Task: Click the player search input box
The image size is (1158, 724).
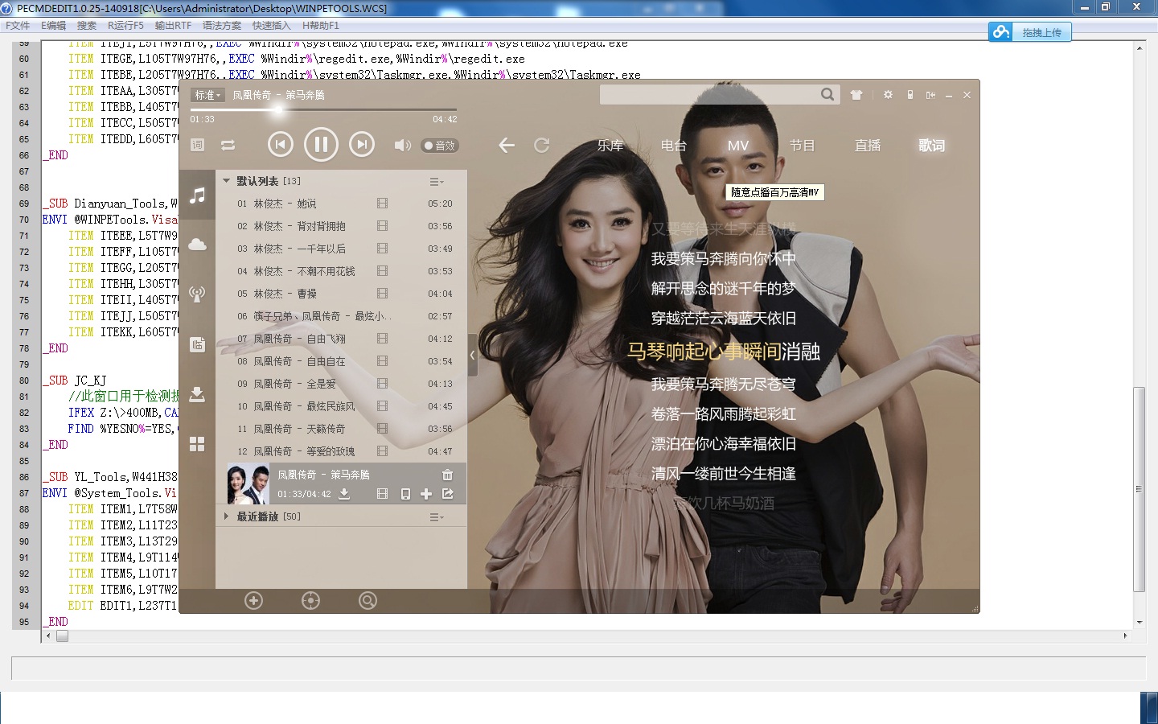Action: point(709,95)
